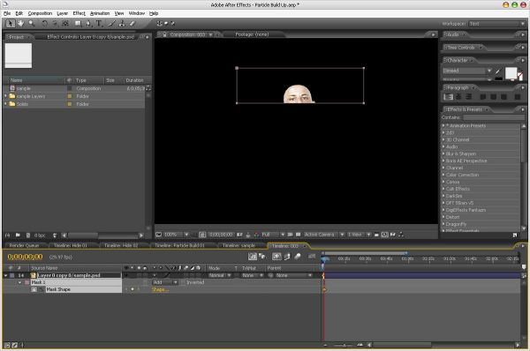Expand the Solids folder
The width and height of the screenshot is (530, 351).
5,104
